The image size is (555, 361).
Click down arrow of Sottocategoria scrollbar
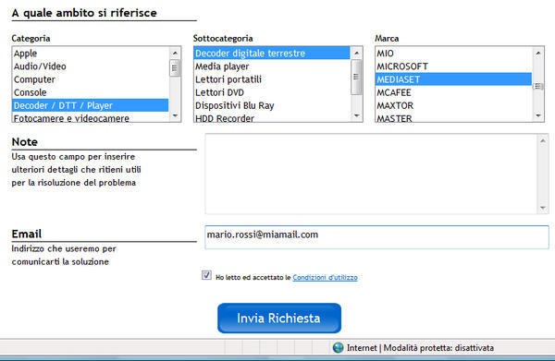click(356, 115)
